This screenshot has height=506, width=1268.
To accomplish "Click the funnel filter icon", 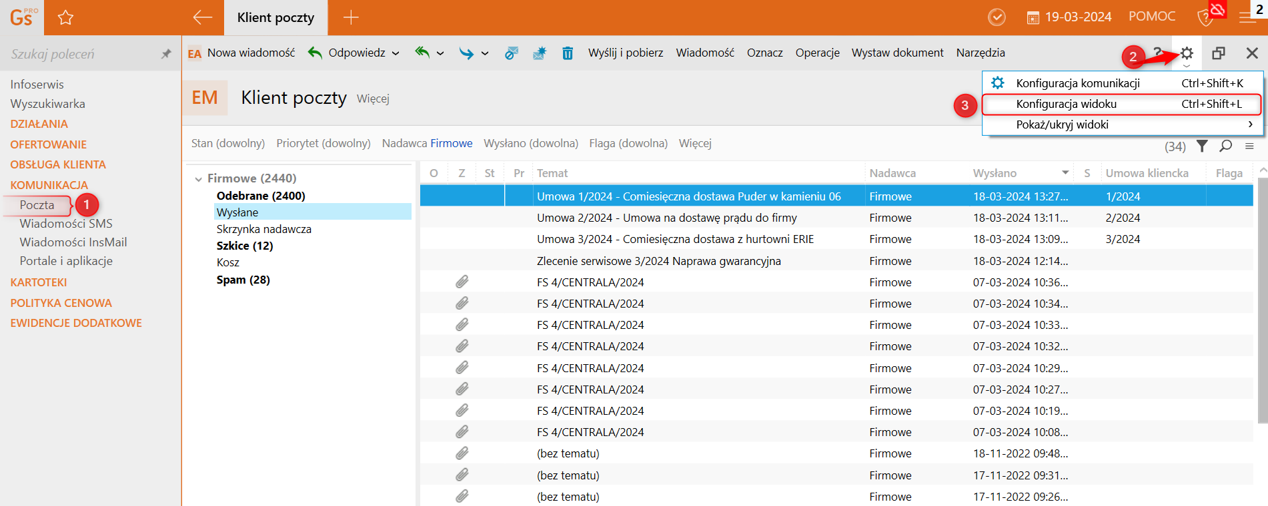I will tap(1202, 146).
